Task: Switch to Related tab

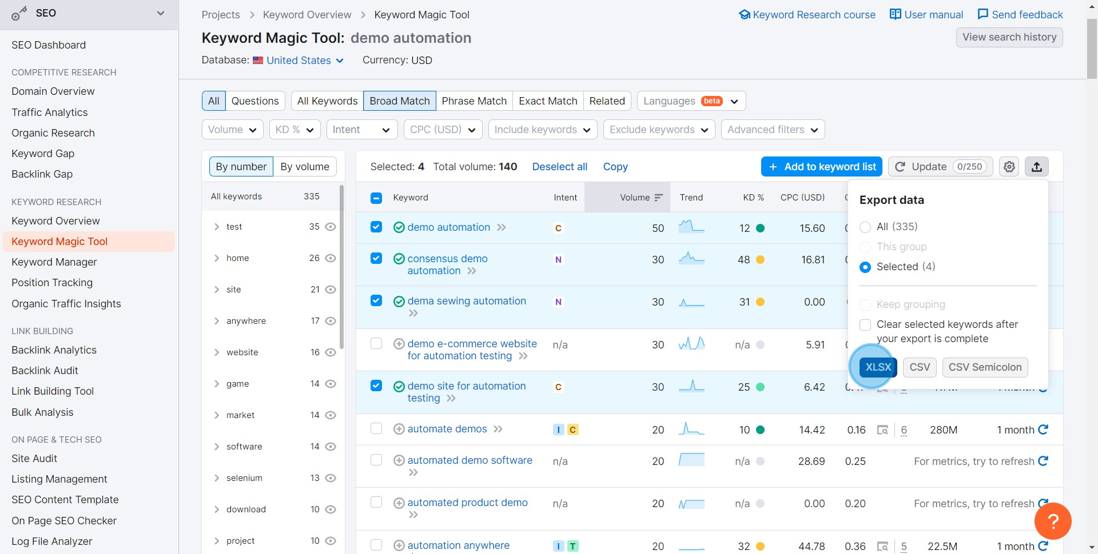Action: pos(607,101)
